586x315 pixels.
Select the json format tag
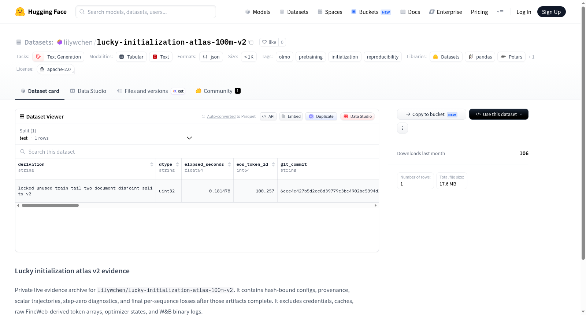[211, 57]
